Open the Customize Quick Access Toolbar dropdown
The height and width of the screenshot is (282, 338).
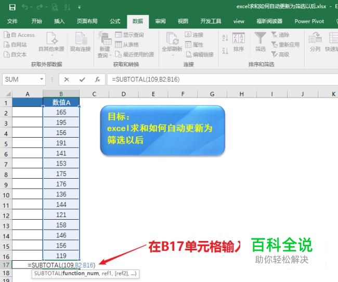[80, 7]
